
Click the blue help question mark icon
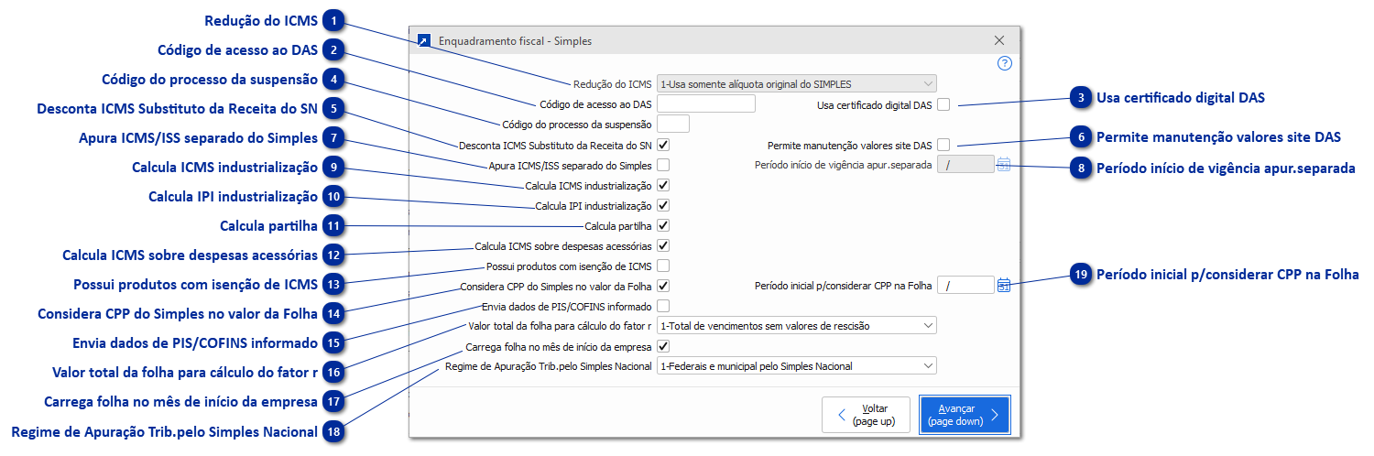click(1004, 63)
